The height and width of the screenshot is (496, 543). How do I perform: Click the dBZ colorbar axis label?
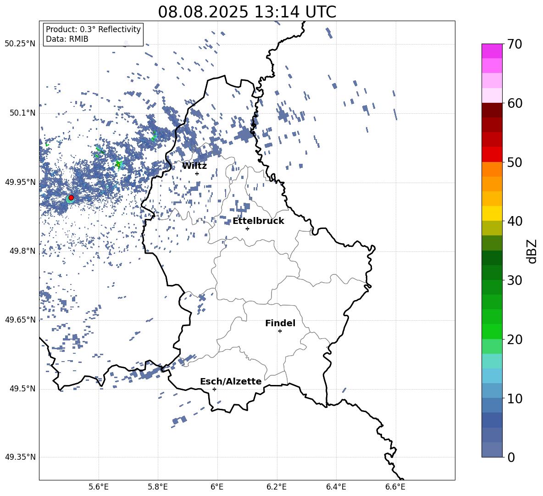532,251
